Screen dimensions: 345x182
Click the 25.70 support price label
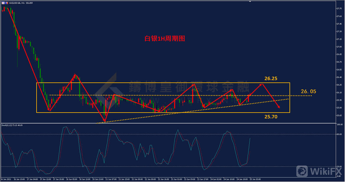[271, 117]
